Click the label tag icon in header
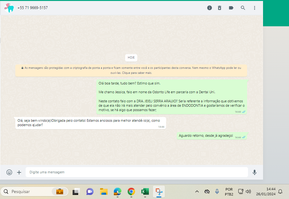The height and width of the screenshot is (199, 289). [231, 8]
